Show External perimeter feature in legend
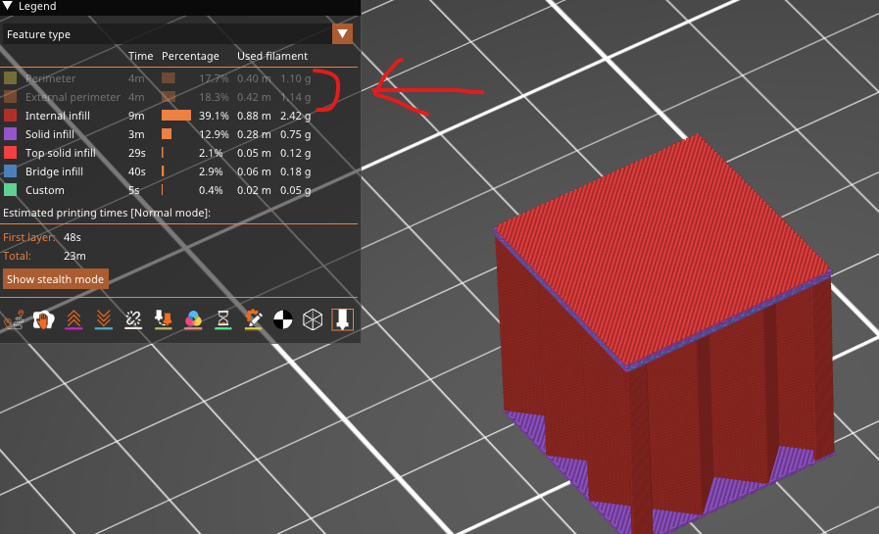879x534 pixels. (x=158, y=97)
